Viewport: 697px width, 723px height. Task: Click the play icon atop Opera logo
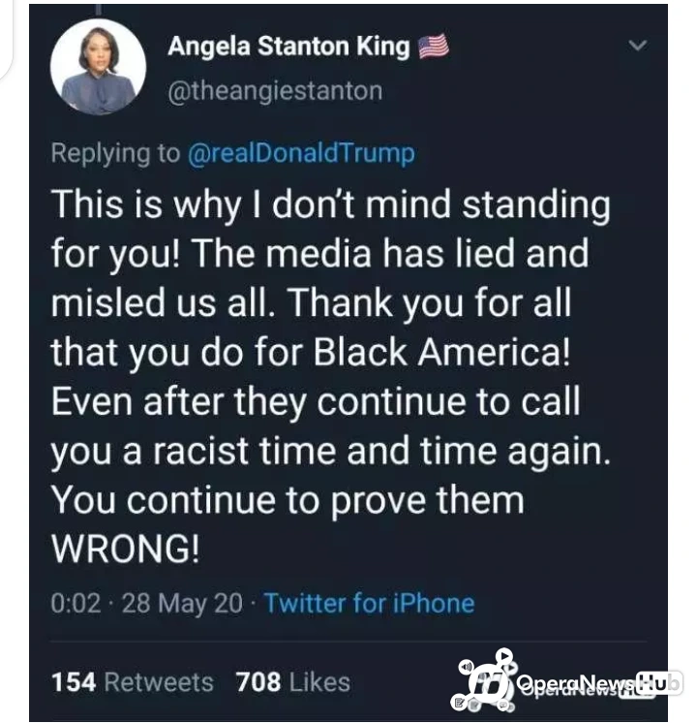[504, 655]
